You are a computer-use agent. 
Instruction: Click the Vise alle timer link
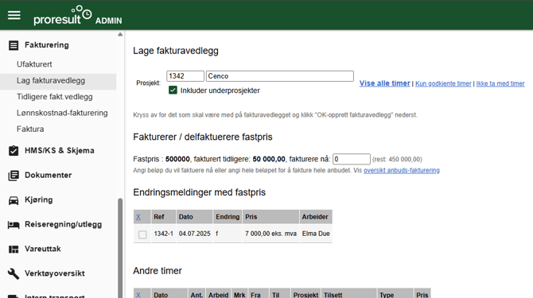pos(385,83)
